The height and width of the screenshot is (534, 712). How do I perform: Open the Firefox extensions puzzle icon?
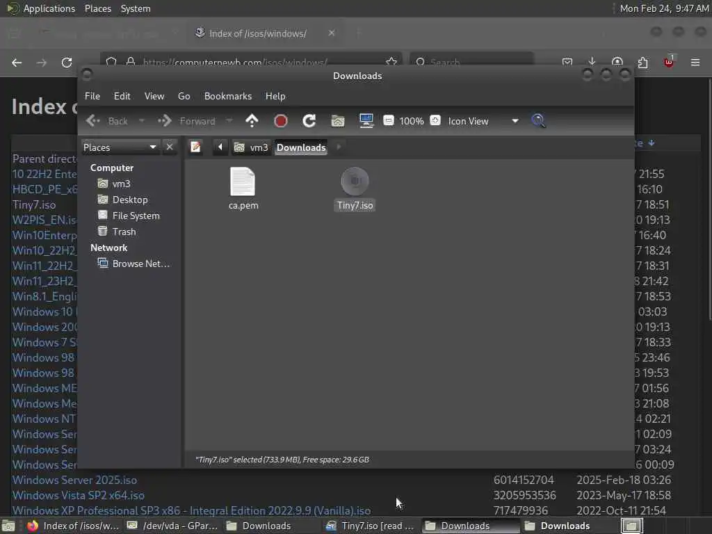tap(642, 62)
